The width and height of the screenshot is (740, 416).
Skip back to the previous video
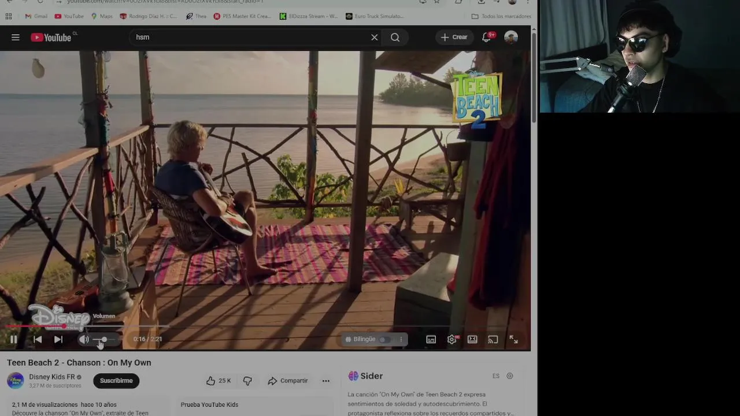38,339
